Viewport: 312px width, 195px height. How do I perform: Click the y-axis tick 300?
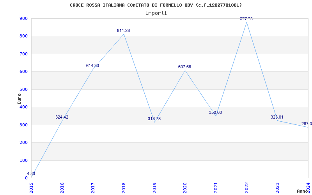tap(23, 125)
